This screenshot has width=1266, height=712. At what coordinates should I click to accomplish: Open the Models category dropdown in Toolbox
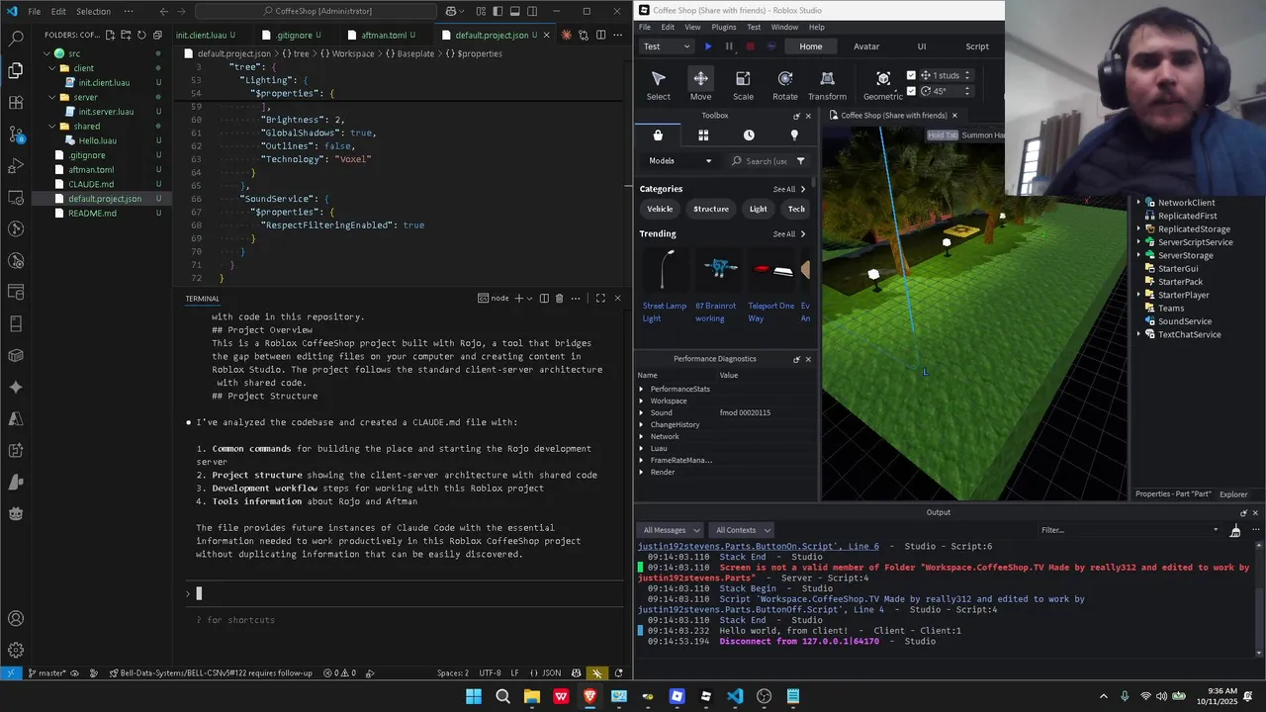(x=679, y=161)
